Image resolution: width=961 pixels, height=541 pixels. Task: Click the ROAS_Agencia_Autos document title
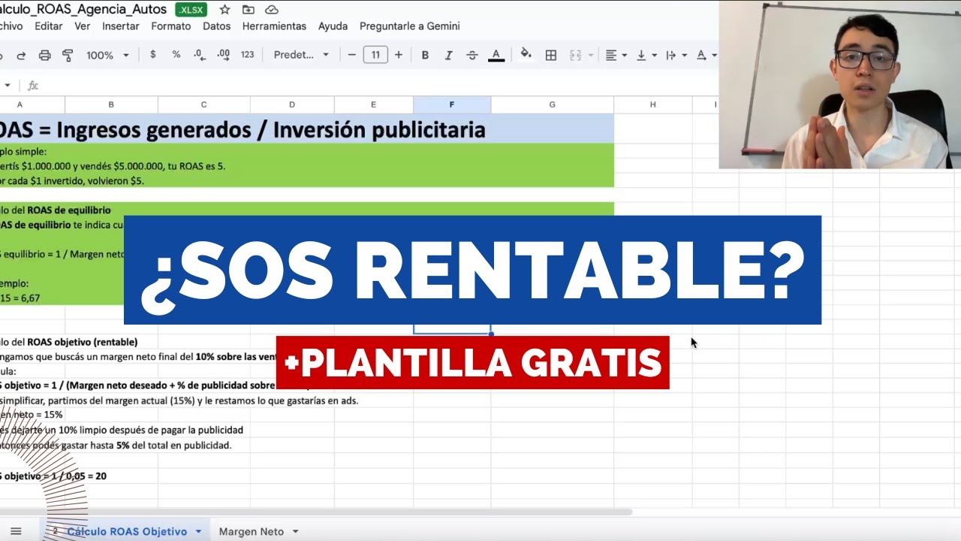(83, 10)
